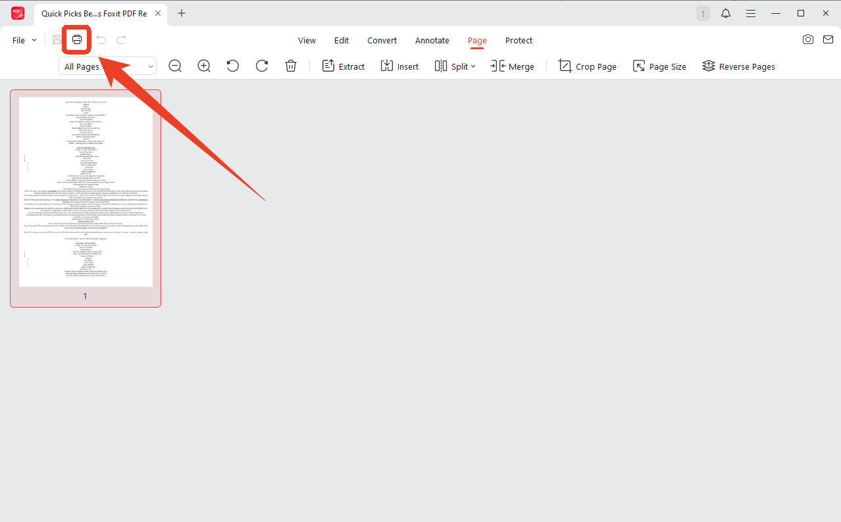Screen dimensions: 841x522
Task: Open the notifications bell
Action: click(x=726, y=13)
